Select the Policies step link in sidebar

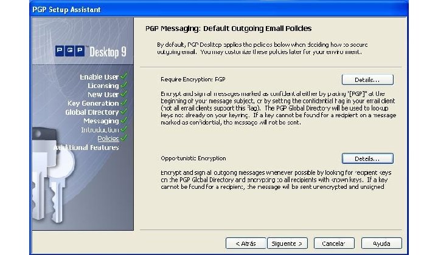click(108, 138)
